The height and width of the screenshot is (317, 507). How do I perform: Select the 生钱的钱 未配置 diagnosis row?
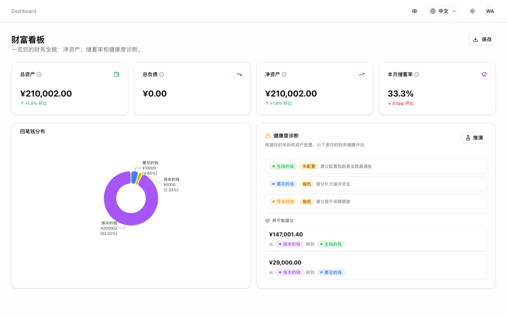(x=376, y=166)
